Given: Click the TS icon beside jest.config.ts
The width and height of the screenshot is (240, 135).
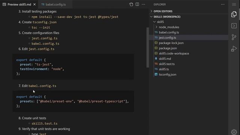Looking at the screenshot, I should click(156, 37).
